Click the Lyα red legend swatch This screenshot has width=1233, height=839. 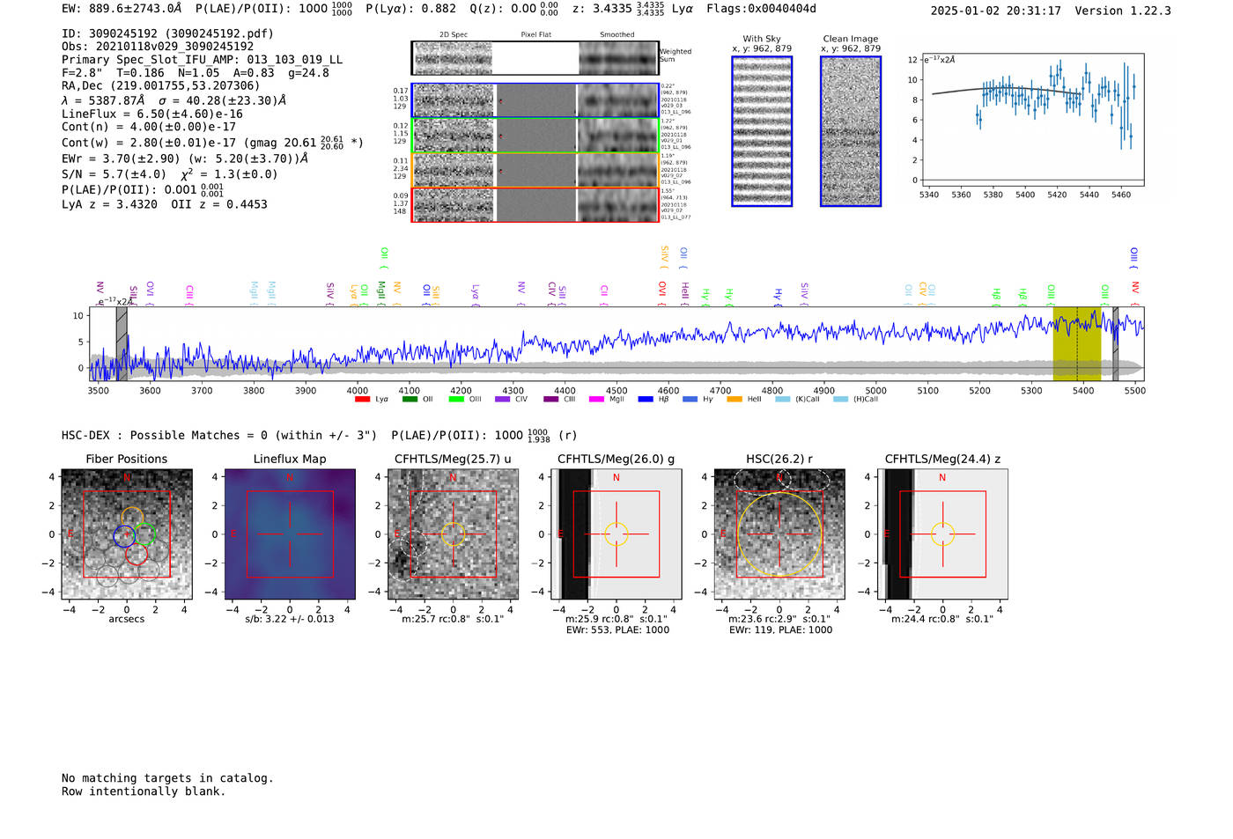click(x=362, y=400)
